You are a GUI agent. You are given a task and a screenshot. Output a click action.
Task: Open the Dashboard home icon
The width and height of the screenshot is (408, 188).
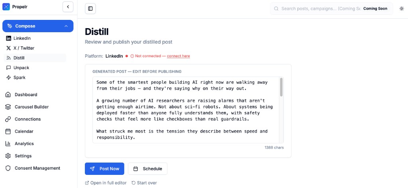[8, 95]
